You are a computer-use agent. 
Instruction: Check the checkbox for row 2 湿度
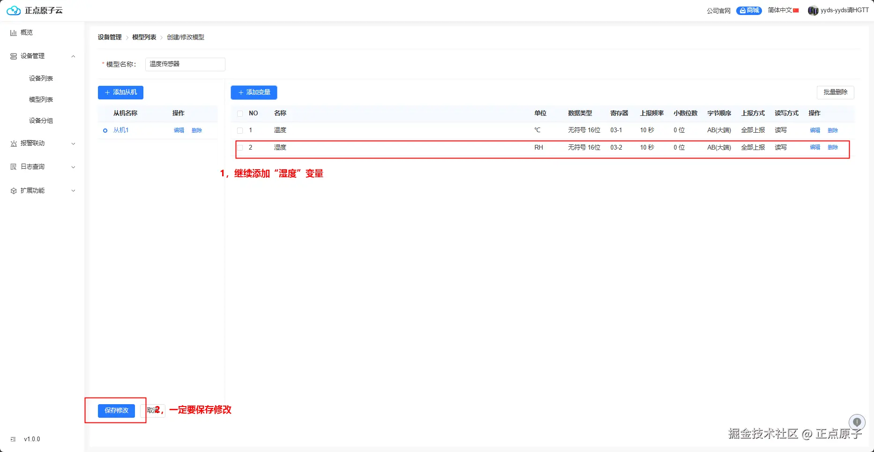[240, 148]
